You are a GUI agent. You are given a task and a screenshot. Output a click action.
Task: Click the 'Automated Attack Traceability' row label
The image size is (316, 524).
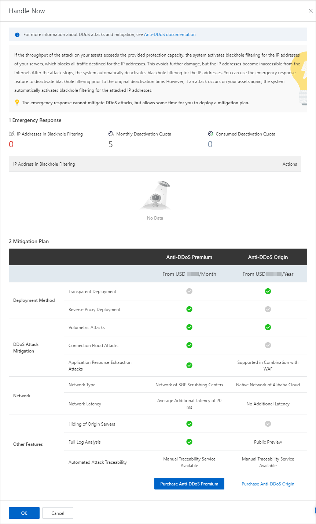pos(98,462)
